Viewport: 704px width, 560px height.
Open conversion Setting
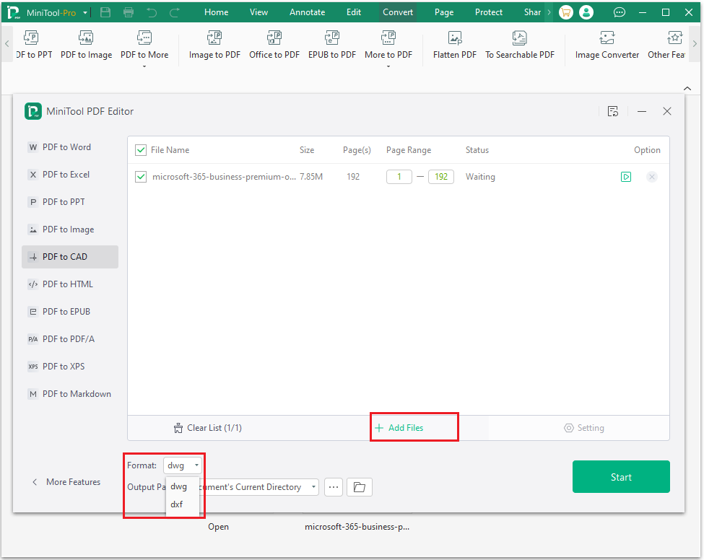point(584,428)
